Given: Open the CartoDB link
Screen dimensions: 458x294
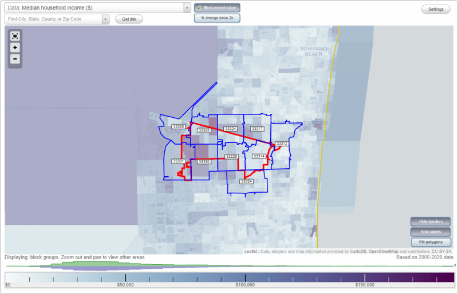Looking at the screenshot, I should (x=358, y=251).
